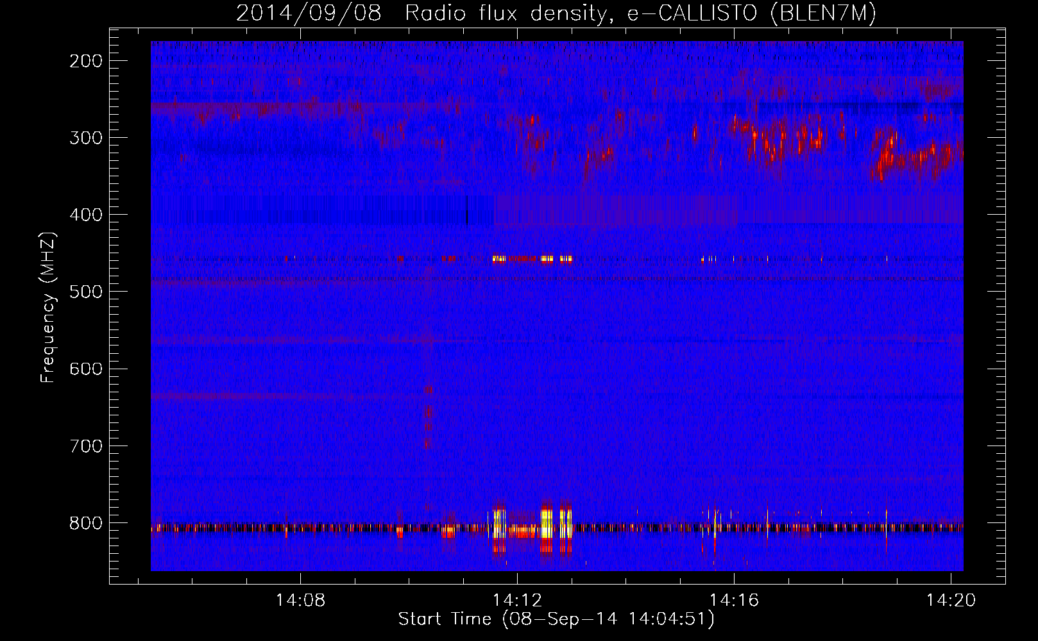Click the red burst column near 650 MHz

(428, 417)
